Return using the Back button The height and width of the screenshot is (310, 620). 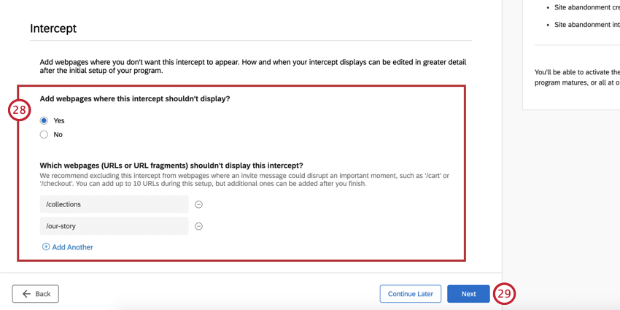point(36,294)
